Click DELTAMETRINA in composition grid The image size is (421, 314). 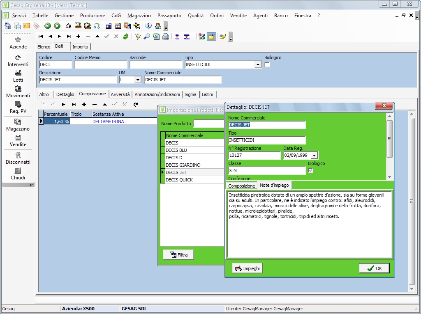click(108, 121)
